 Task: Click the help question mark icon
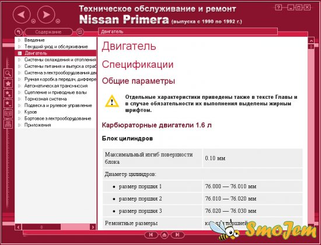(278, 8)
